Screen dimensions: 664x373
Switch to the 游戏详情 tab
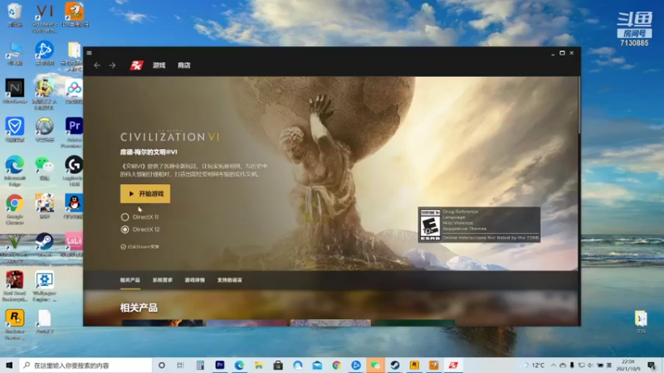click(195, 280)
